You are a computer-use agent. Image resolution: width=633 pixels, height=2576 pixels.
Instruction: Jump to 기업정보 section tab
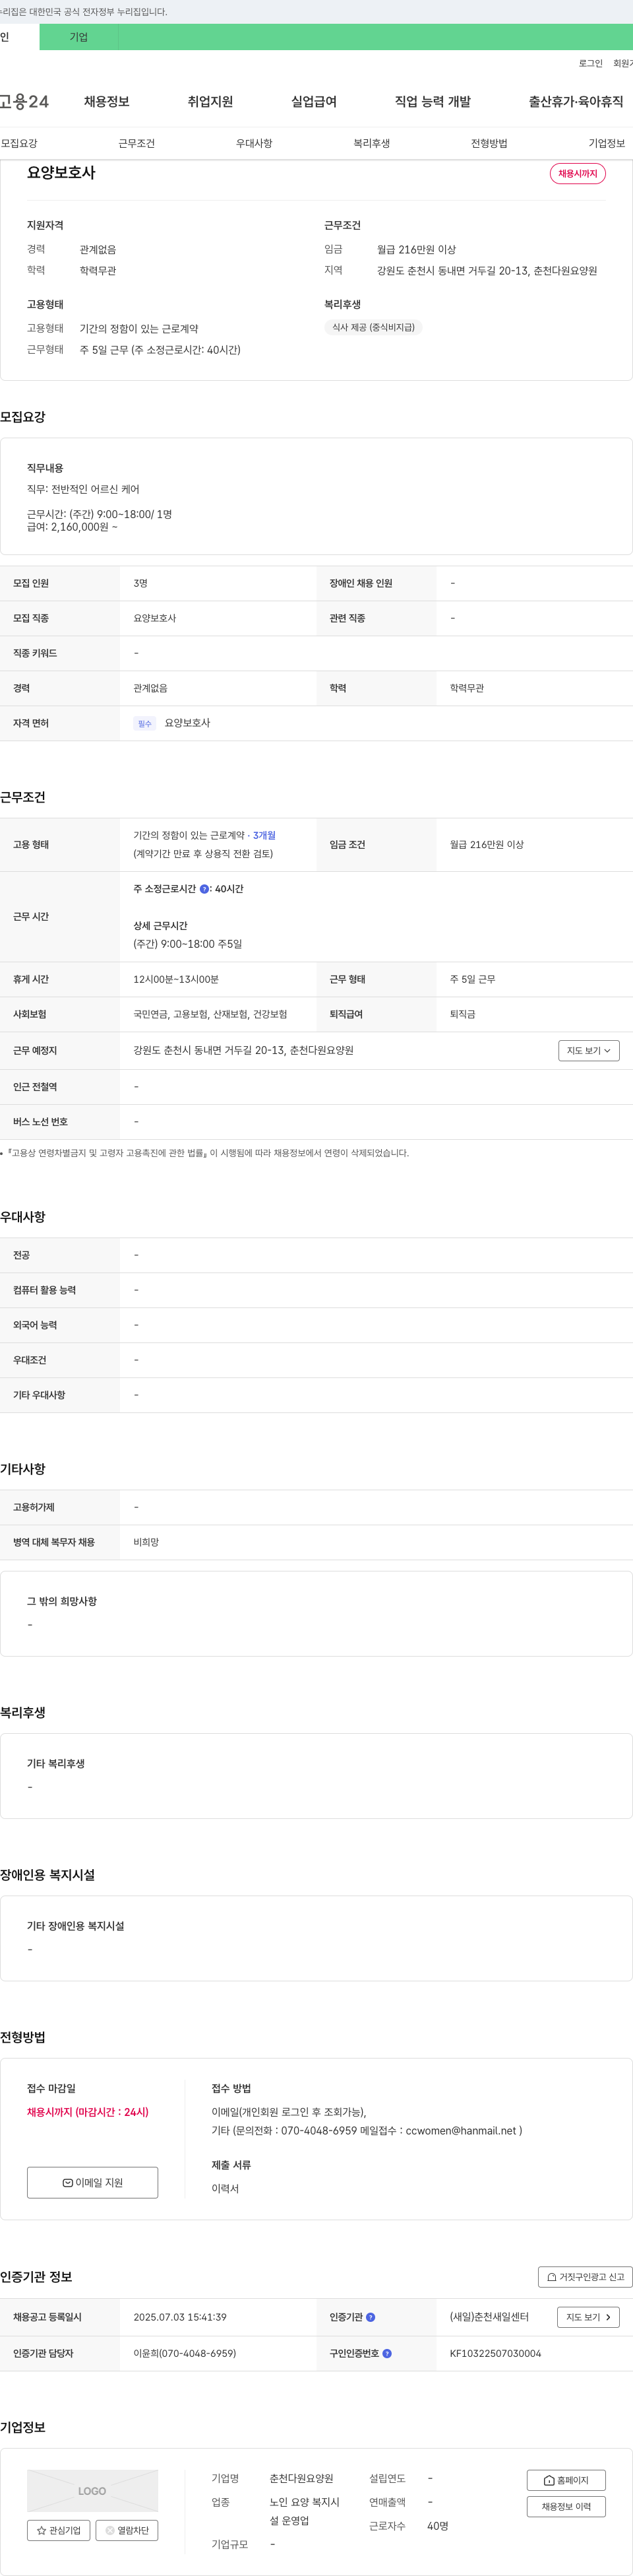[607, 144]
